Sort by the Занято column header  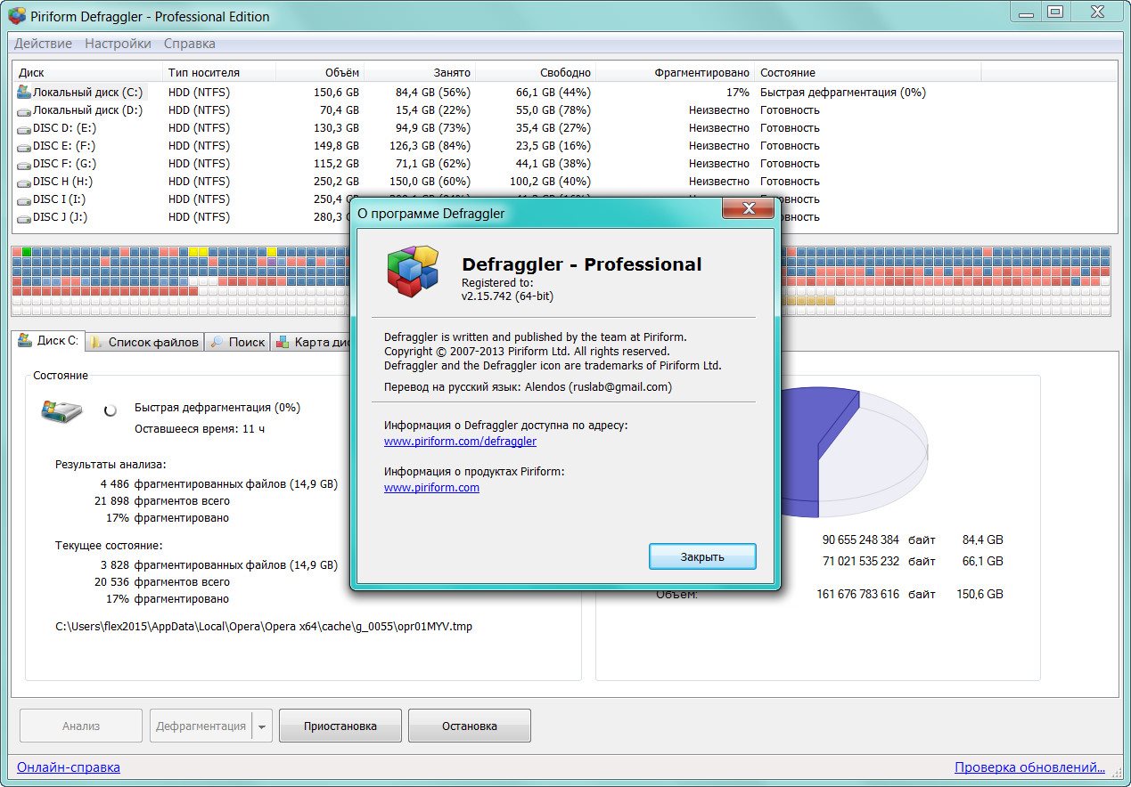419,72
